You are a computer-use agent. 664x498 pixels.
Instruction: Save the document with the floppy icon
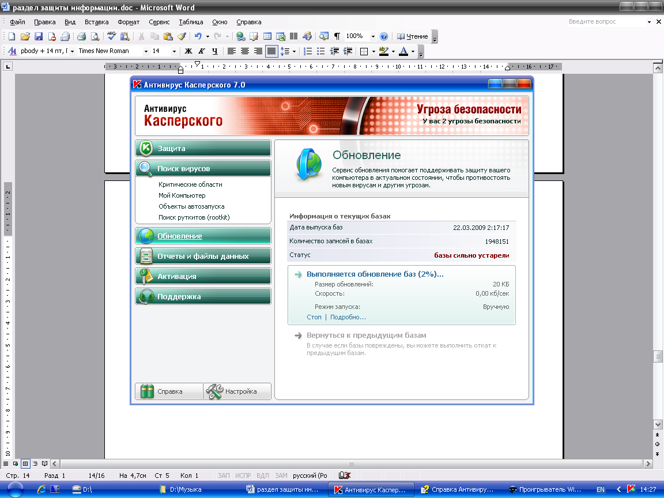(39, 36)
